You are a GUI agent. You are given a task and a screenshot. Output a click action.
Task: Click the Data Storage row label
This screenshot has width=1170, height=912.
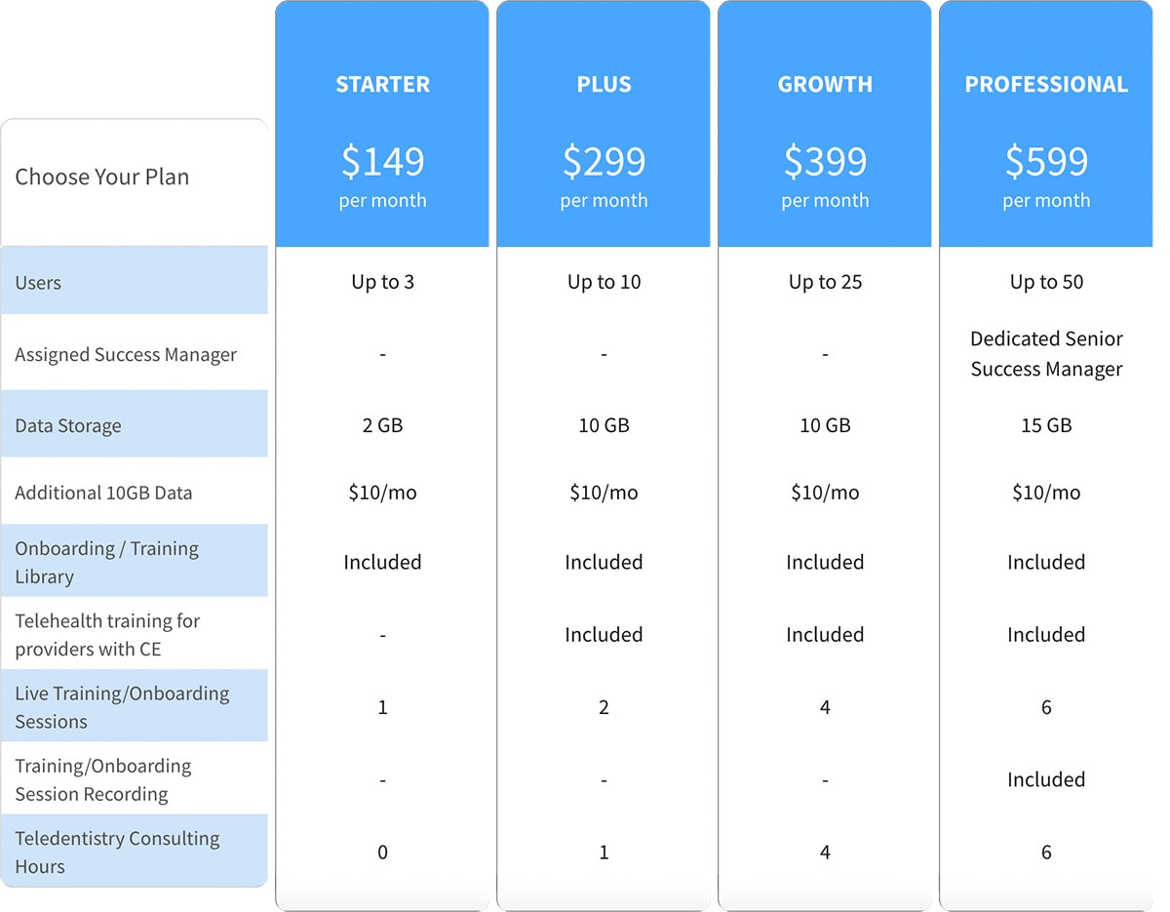pos(68,424)
